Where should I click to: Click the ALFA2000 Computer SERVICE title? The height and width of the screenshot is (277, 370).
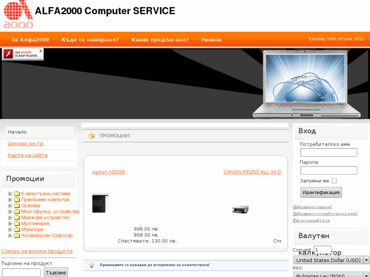105,11
